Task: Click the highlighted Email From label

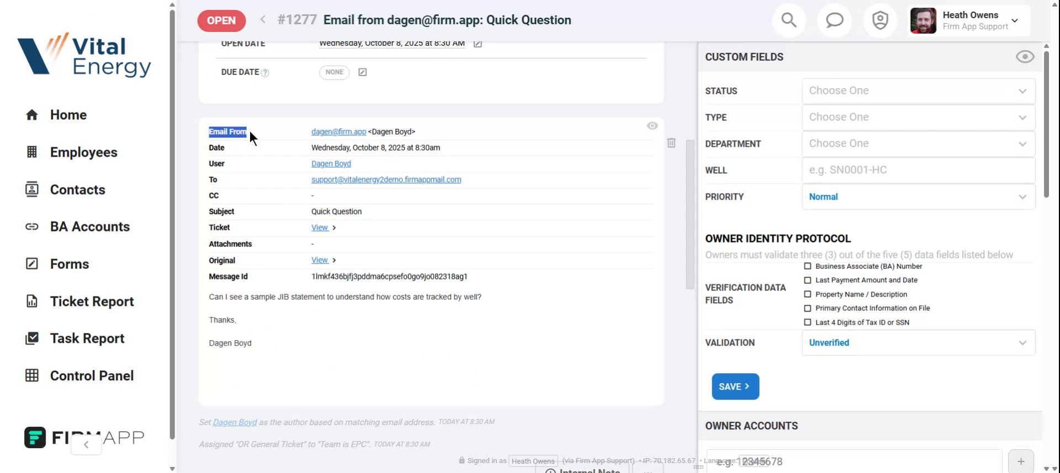Action: [227, 132]
